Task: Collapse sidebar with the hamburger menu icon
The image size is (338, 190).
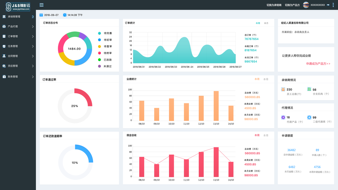Action: [x=41, y=5]
